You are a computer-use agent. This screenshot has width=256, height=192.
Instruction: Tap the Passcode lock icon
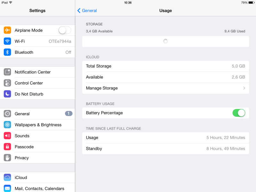click(7, 147)
